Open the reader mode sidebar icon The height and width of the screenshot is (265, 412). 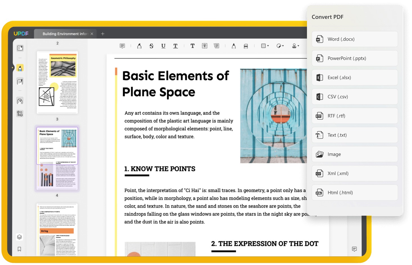click(20, 48)
